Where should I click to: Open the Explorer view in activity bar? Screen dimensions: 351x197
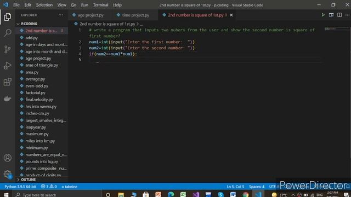[7, 17]
